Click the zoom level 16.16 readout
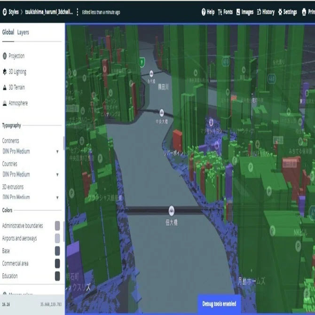Viewport: 315px width, 315px height. [x=6, y=304]
